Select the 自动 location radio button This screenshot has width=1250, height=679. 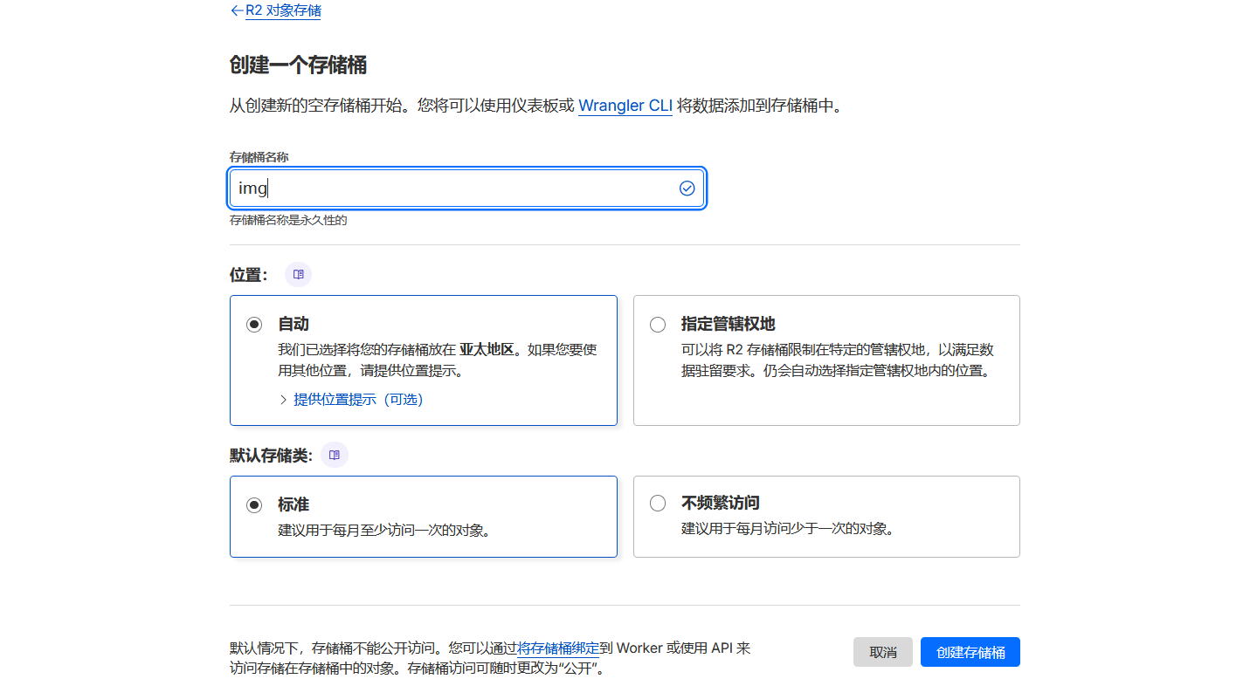254,324
